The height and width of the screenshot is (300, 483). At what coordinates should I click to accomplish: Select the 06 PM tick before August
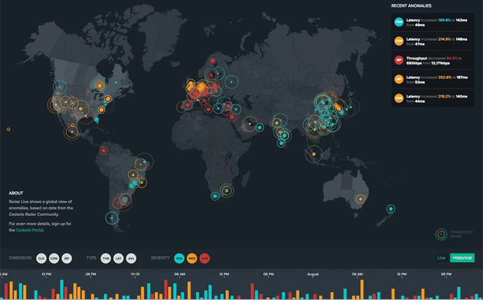point(268,274)
